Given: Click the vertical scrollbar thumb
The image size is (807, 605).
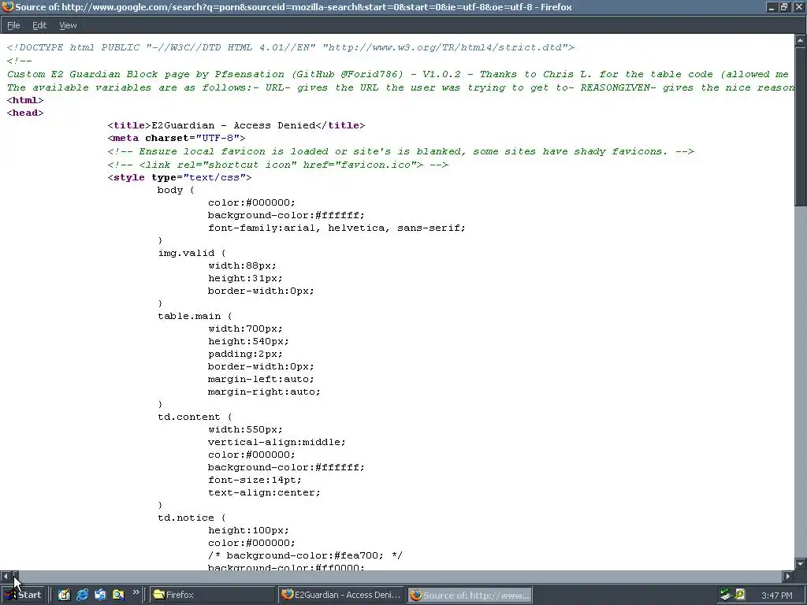Looking at the screenshot, I should click(801, 126).
